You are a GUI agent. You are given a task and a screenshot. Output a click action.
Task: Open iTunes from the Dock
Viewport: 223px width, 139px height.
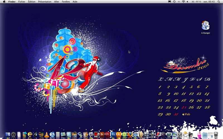(x=52, y=134)
